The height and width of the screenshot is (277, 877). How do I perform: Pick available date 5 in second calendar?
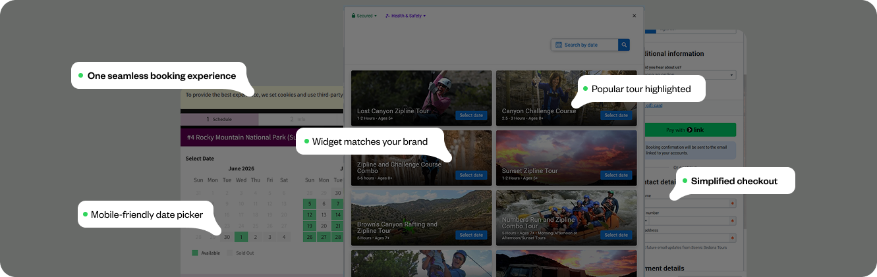pyautogui.click(x=310, y=203)
